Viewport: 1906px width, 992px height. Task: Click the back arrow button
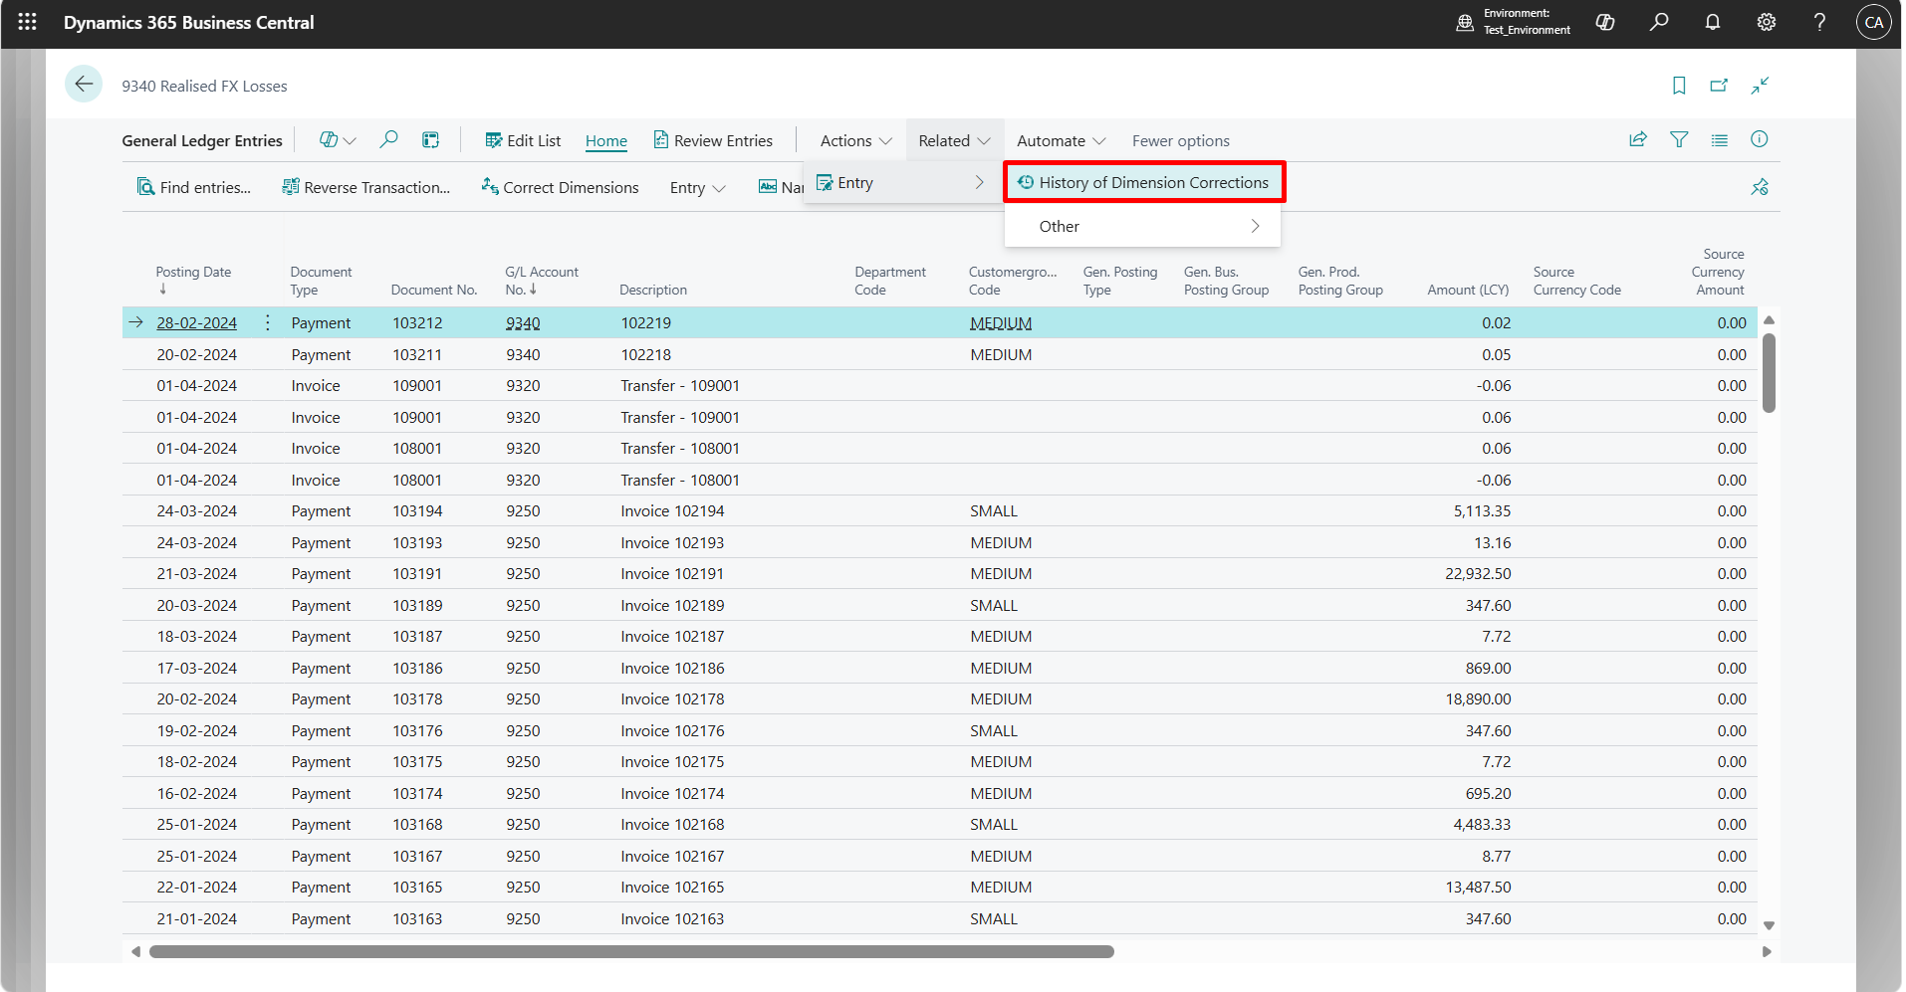pos(84,85)
